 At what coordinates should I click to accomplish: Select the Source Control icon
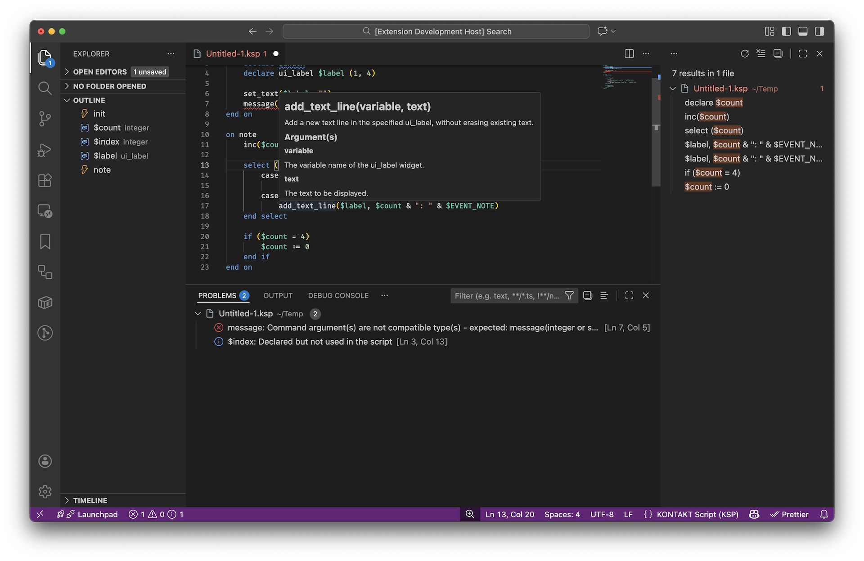coord(45,119)
